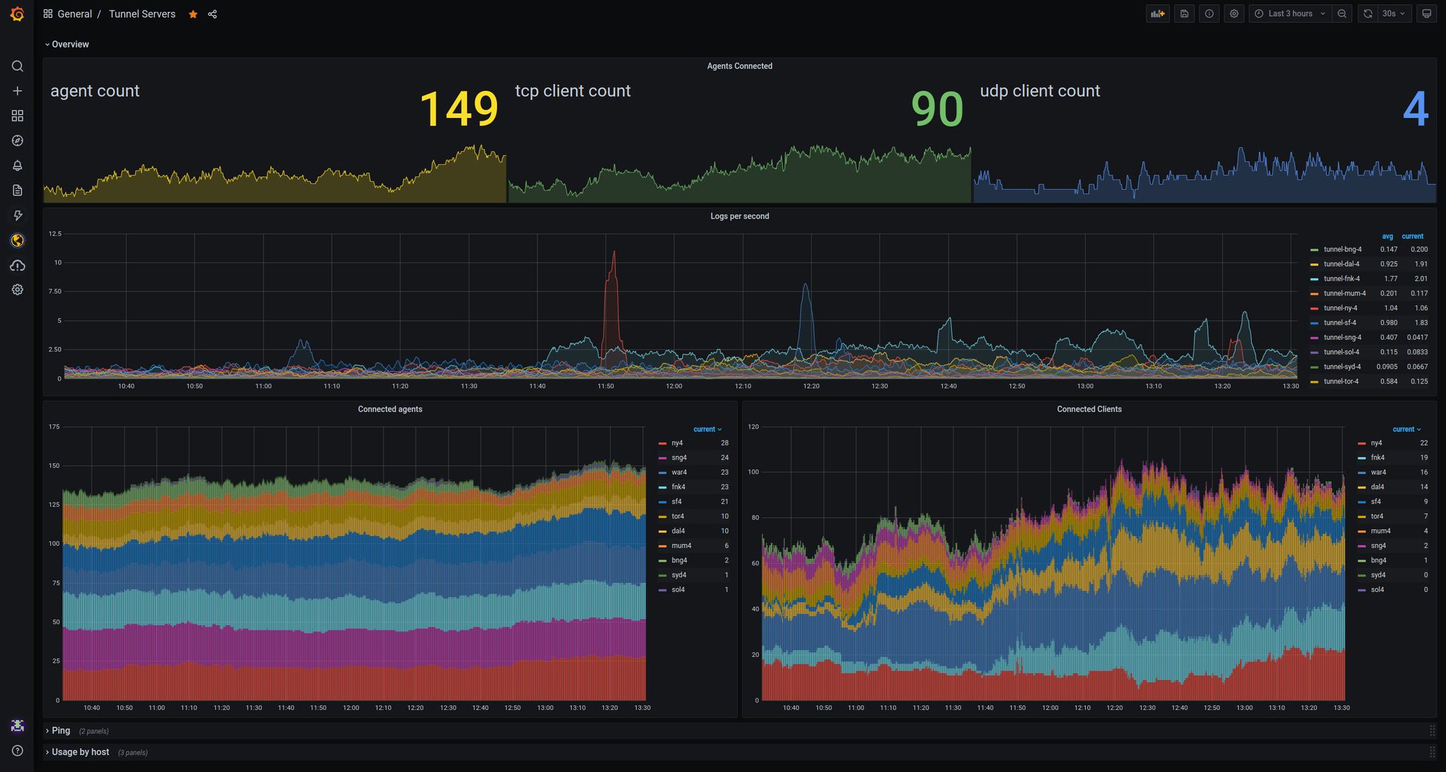Viewport: 1446px width, 772px height.
Task: Unstar the Tunnel Servers dashboard
Action: click(193, 14)
